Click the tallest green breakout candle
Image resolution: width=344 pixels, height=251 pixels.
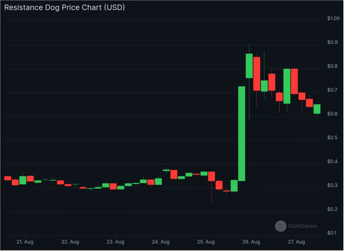pyautogui.click(x=242, y=134)
